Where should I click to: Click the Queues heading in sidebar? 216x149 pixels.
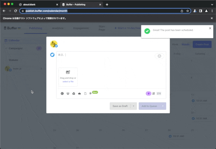13,60
